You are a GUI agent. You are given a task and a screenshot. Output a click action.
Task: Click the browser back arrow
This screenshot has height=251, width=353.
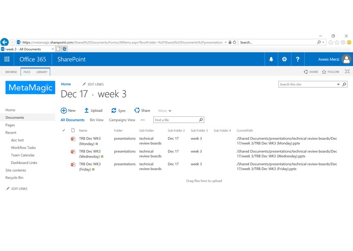click(5, 42)
